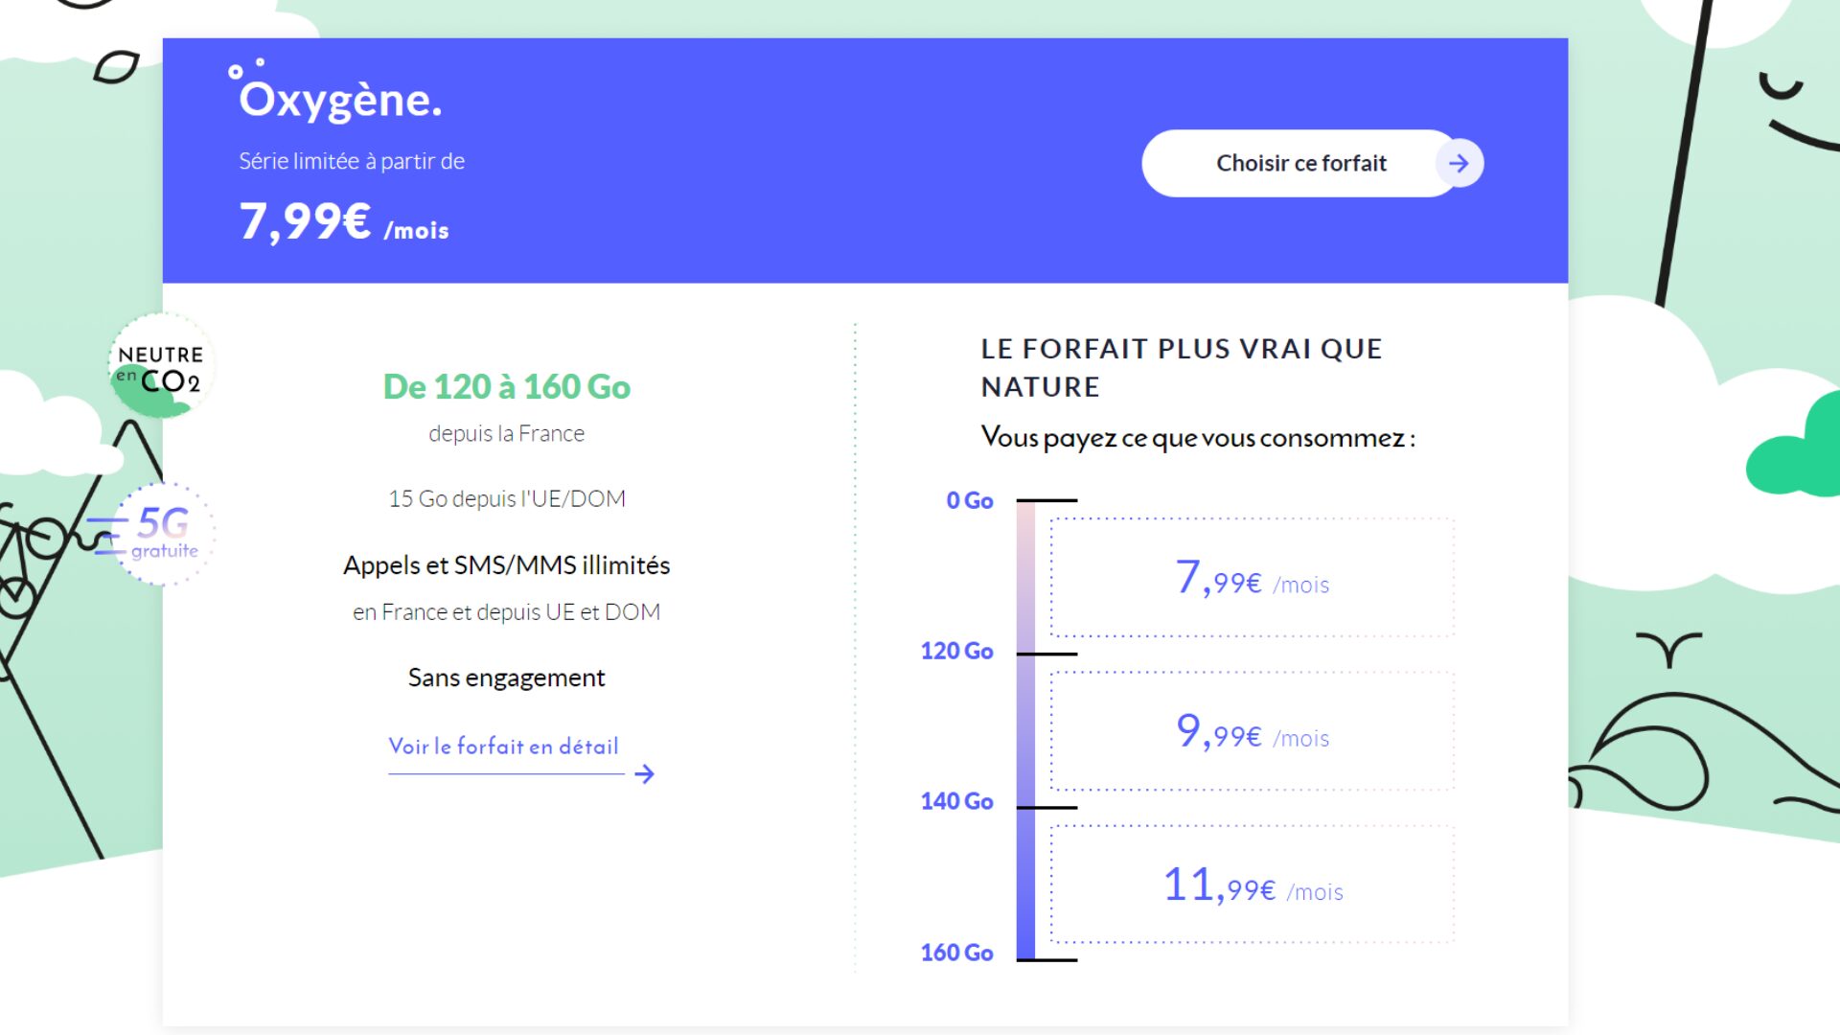Click the vertical data consumption gauge bar
This screenshot has height=1035, width=1840.
1026,729
